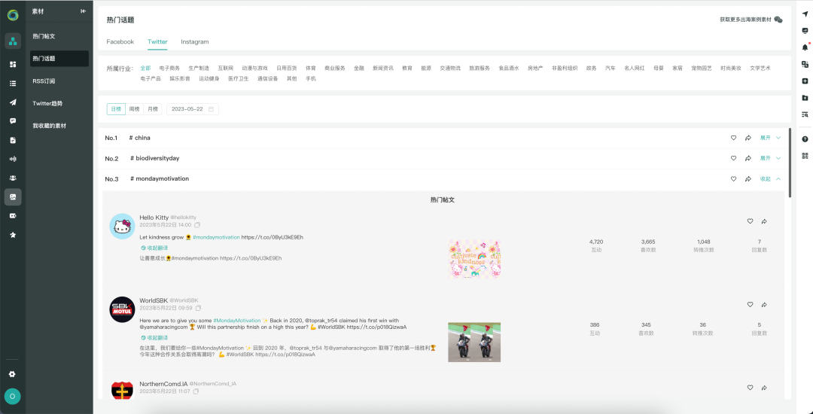The height and width of the screenshot is (414, 813).
Task: Click the page vertical scrollbar
Action: (x=790, y=162)
